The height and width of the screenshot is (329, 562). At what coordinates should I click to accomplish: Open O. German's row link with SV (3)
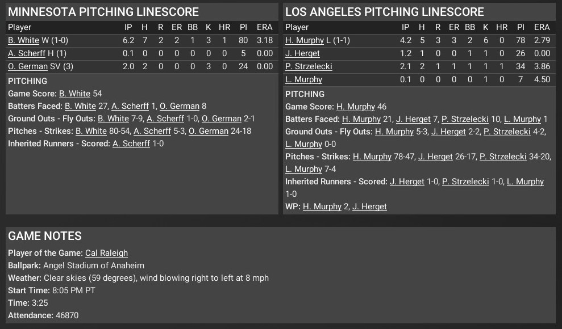click(28, 66)
